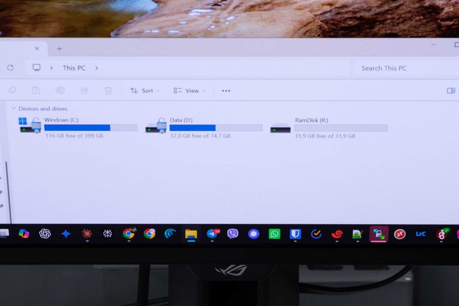Open the Sort dropdown menu
459x306 pixels.
coord(145,91)
